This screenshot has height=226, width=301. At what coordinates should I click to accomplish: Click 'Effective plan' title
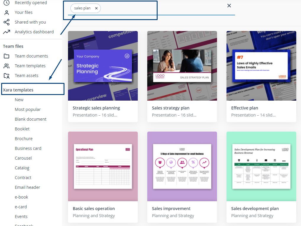tap(245, 108)
